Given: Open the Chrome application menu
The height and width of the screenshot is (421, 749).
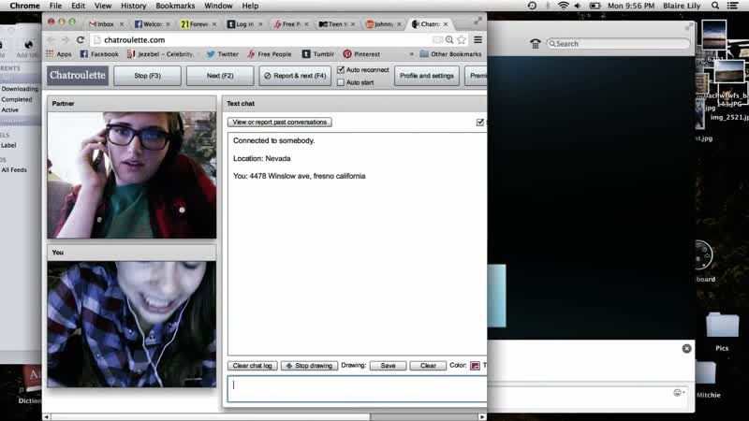Looking at the screenshot, I should [25, 6].
